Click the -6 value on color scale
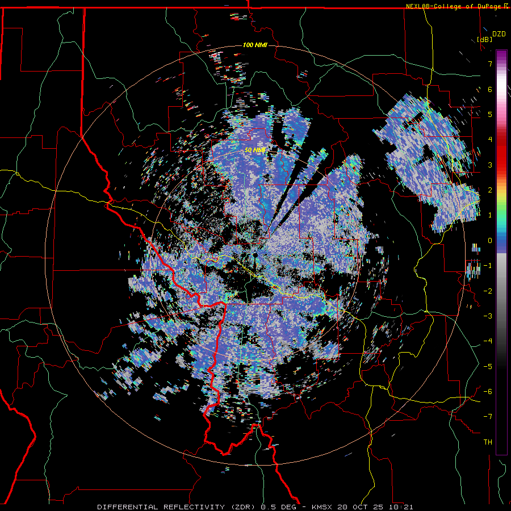511x511 pixels. [488, 392]
